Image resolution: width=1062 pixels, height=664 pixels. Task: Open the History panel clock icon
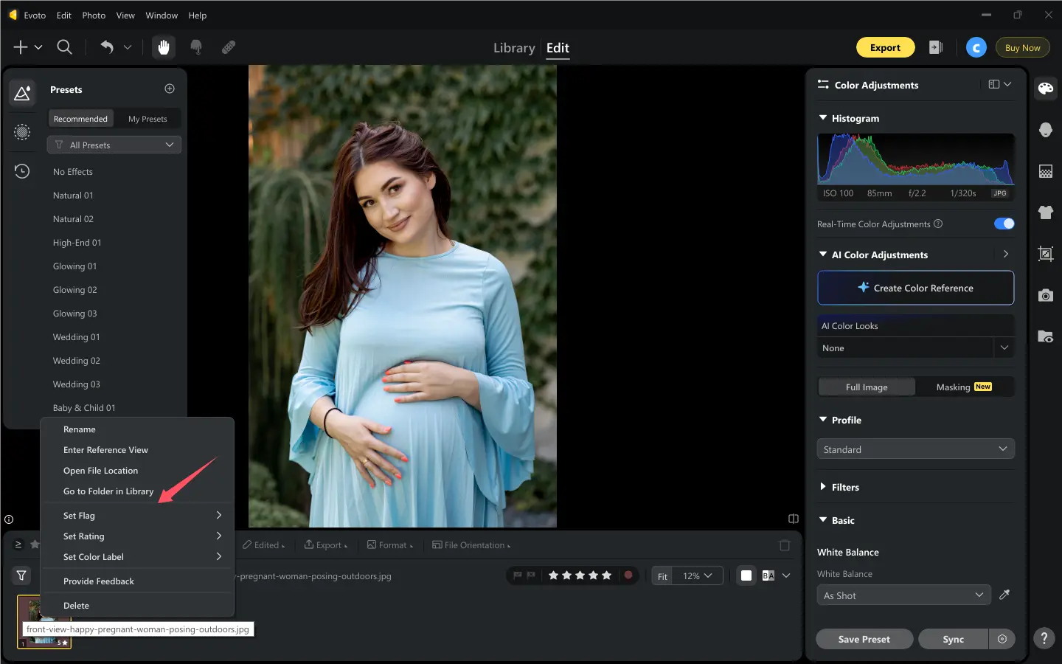pos(22,171)
